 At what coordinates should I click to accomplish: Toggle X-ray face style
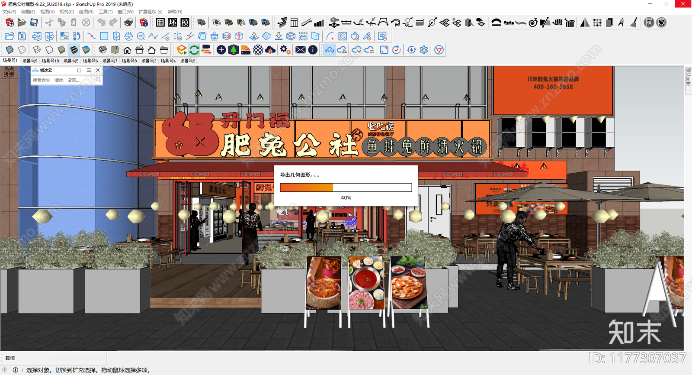pyautogui.click(x=10, y=50)
